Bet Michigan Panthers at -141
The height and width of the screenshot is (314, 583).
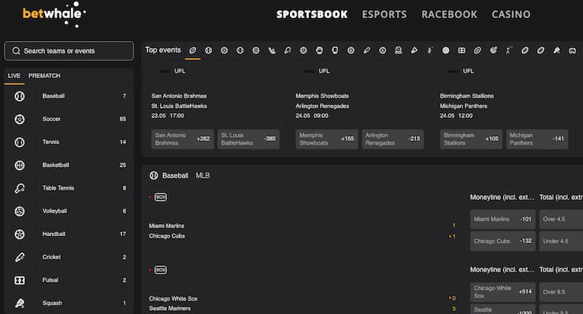tap(537, 139)
